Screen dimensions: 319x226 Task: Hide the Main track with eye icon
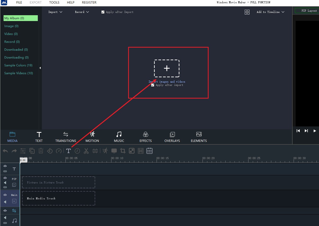tap(5, 195)
